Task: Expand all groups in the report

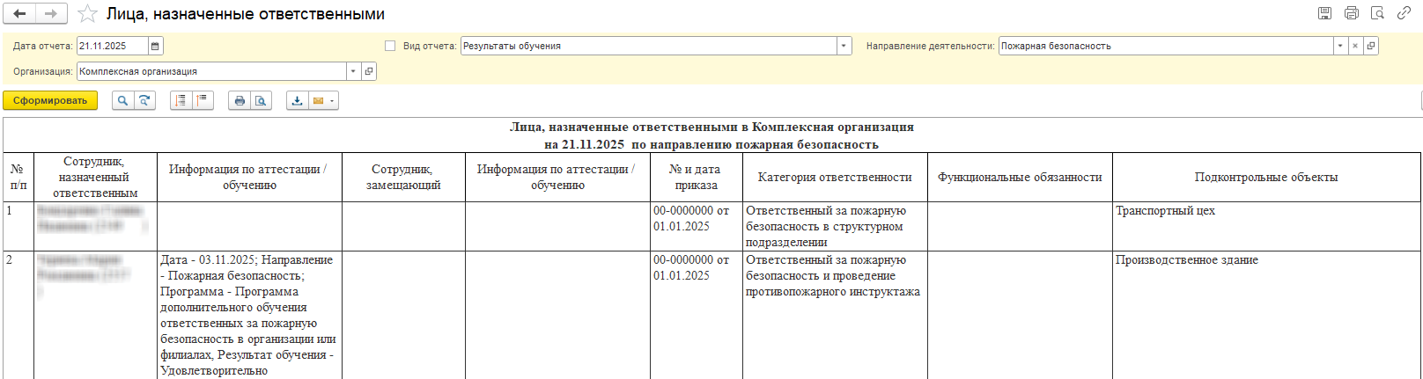Action: (181, 101)
